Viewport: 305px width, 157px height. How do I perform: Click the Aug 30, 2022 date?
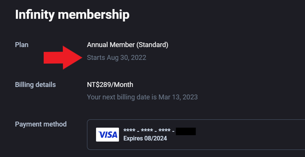click(127, 58)
